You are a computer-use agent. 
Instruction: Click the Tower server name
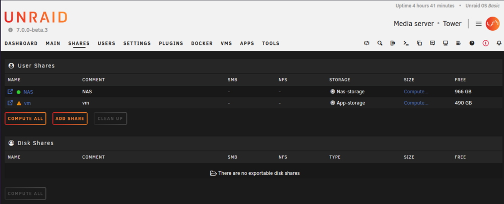pos(452,24)
